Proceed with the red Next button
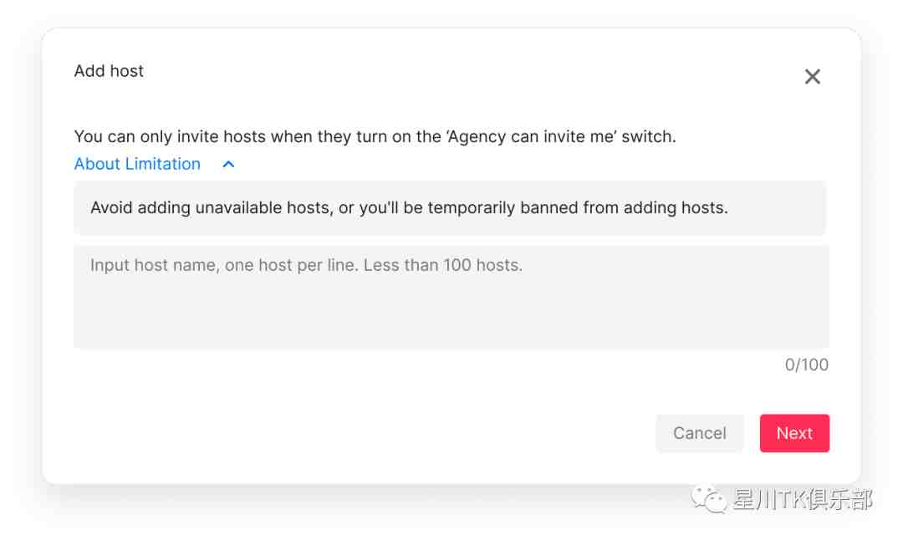The width and height of the screenshot is (903, 540). 794,433
